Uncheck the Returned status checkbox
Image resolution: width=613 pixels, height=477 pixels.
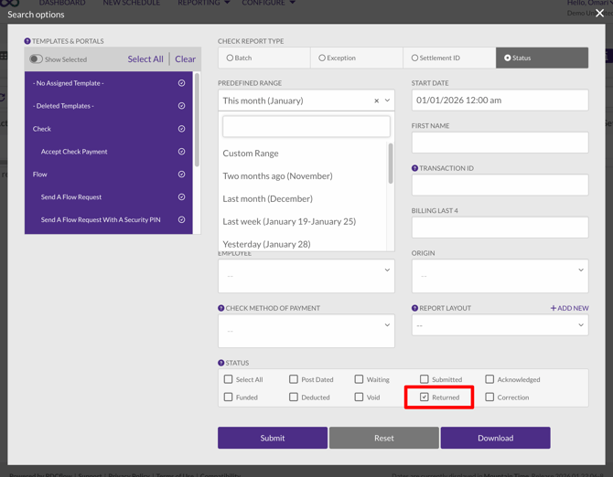pos(424,397)
